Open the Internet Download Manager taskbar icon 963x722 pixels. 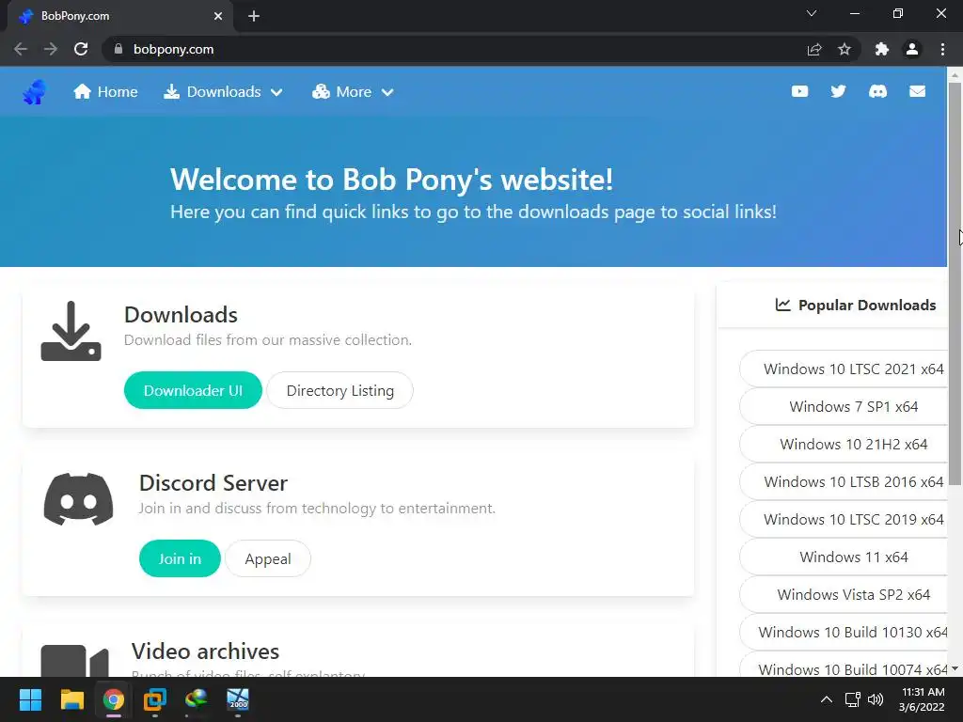click(x=196, y=699)
